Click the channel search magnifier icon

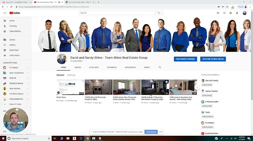(x=160, y=67)
